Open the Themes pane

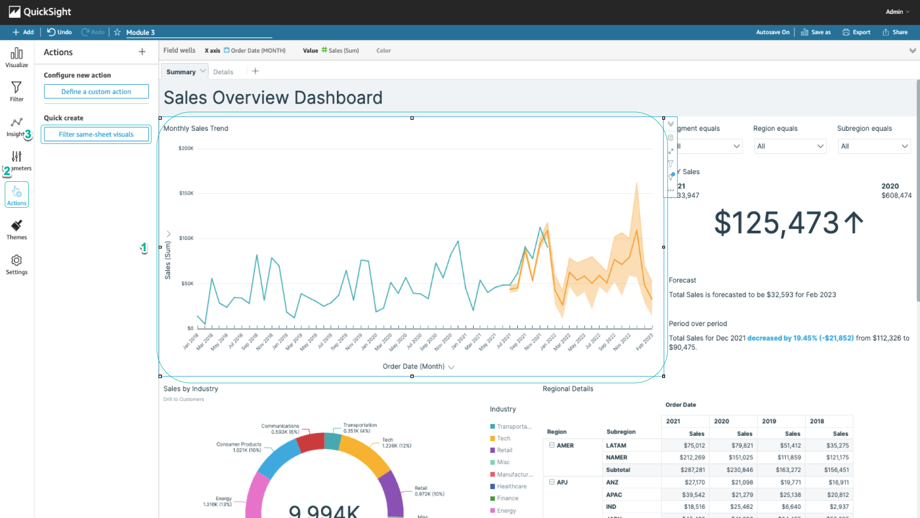[x=17, y=230]
